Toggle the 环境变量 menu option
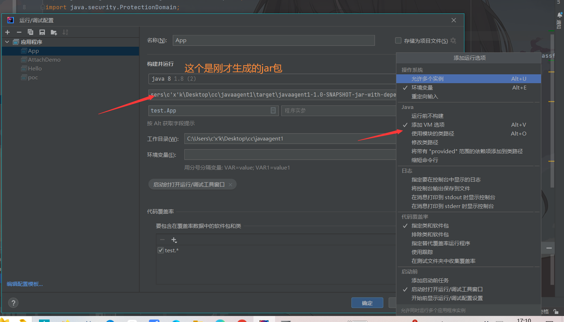This screenshot has width=564, height=322. [x=469, y=87]
